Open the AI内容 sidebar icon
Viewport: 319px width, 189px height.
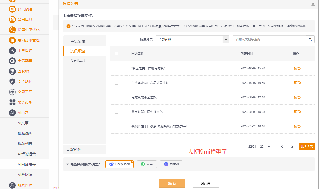(12, 112)
